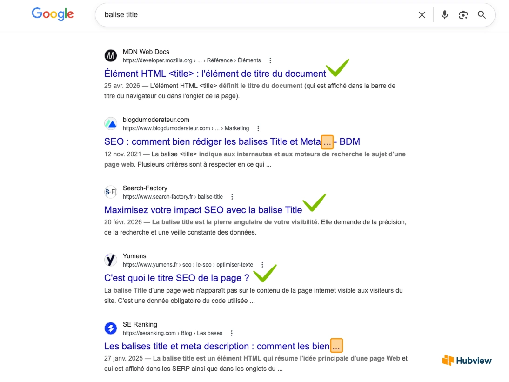509x382 pixels.
Task: Click the Yumens snippet starting La balise Title
Action: coord(254,295)
